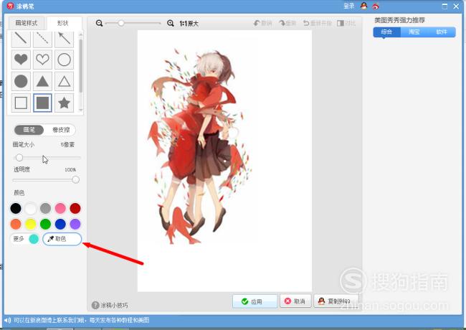Click the zoom out magnifier icon
The height and width of the screenshot is (330, 466).
coord(99,23)
